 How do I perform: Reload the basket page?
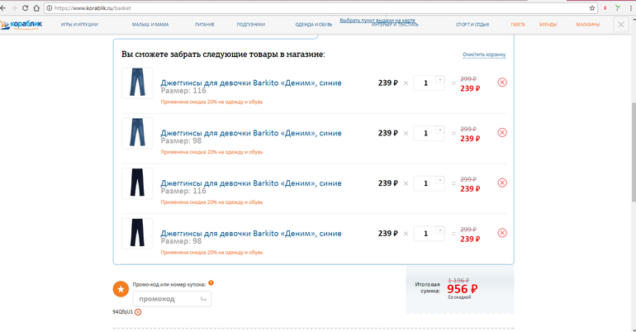(x=25, y=7)
